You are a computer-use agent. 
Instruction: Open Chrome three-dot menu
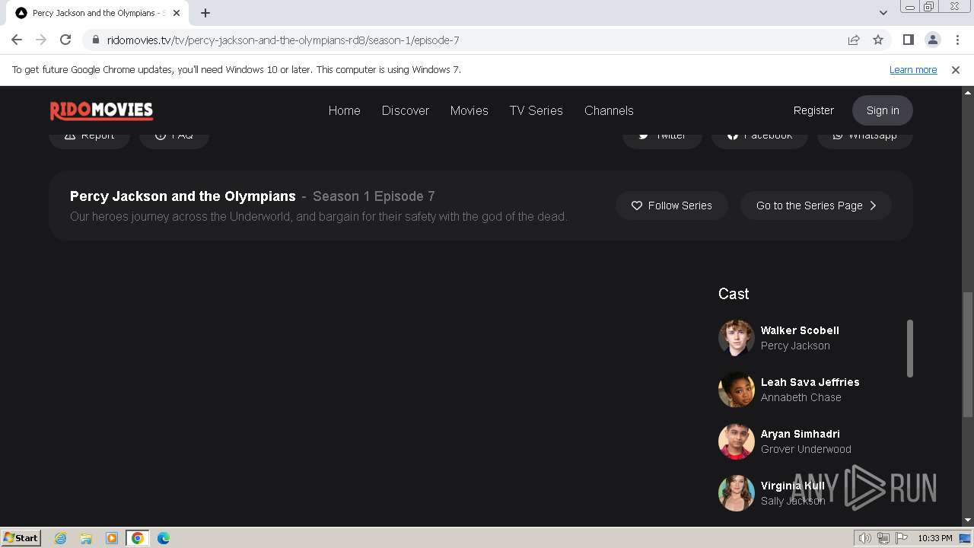tap(957, 40)
